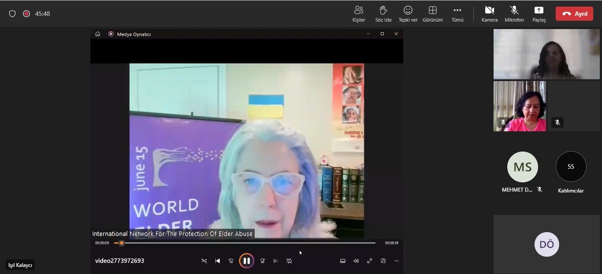Toggle repeat in the media player
Viewport: 602px width, 274px height.
click(x=289, y=261)
